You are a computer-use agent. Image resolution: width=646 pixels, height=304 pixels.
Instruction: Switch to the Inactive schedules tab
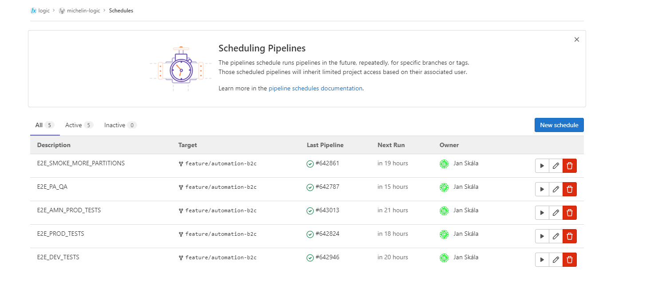pyautogui.click(x=120, y=125)
